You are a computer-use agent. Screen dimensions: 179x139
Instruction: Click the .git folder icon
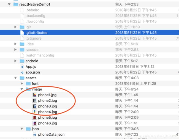pos(22,27)
